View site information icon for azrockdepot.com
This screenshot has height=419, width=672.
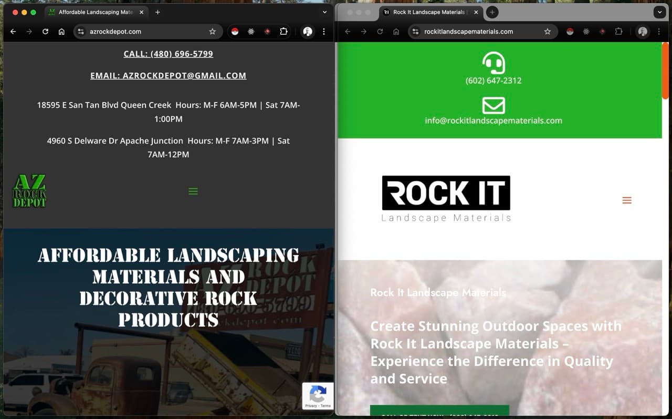coord(81,32)
